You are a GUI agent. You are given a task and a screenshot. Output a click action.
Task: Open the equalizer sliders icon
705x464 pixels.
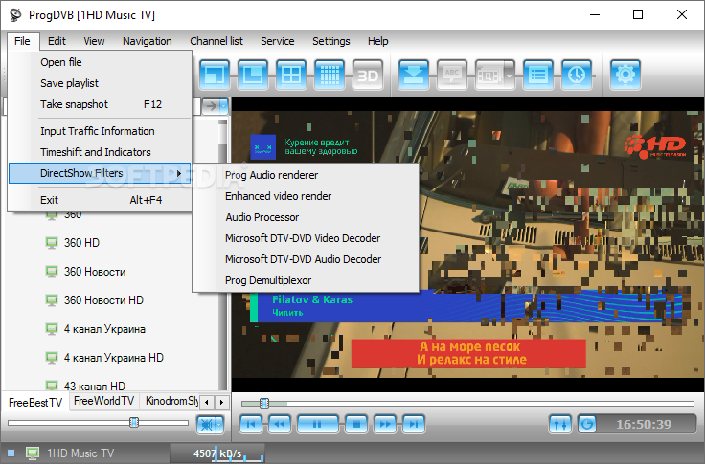[x=559, y=424]
